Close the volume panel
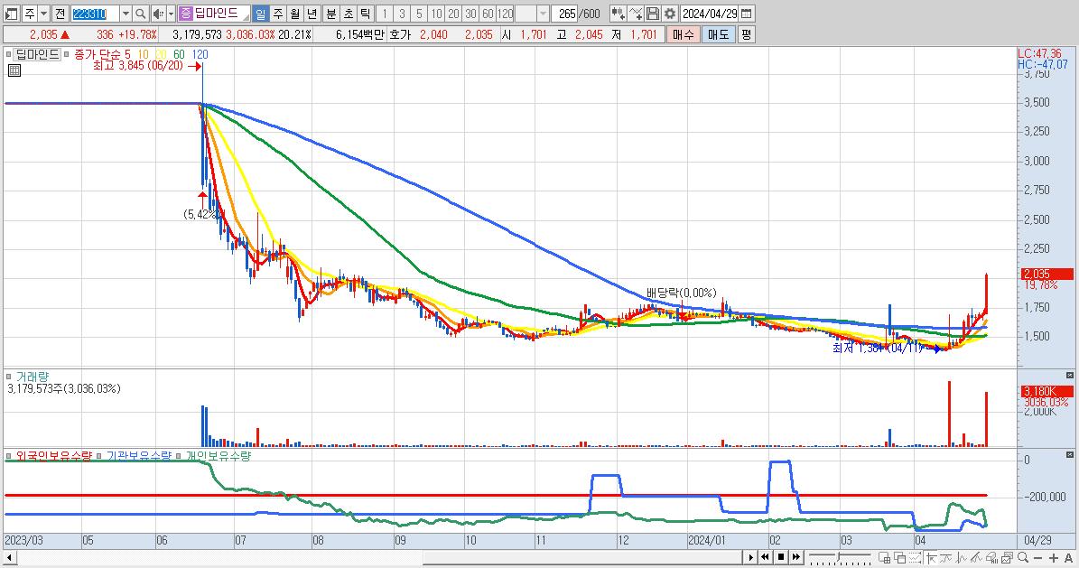Viewport: 1079px width, 568px height. pos(1069,376)
